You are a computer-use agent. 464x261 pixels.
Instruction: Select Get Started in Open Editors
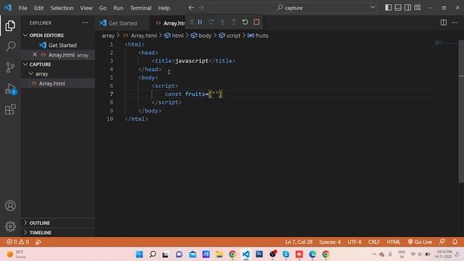click(x=58, y=45)
